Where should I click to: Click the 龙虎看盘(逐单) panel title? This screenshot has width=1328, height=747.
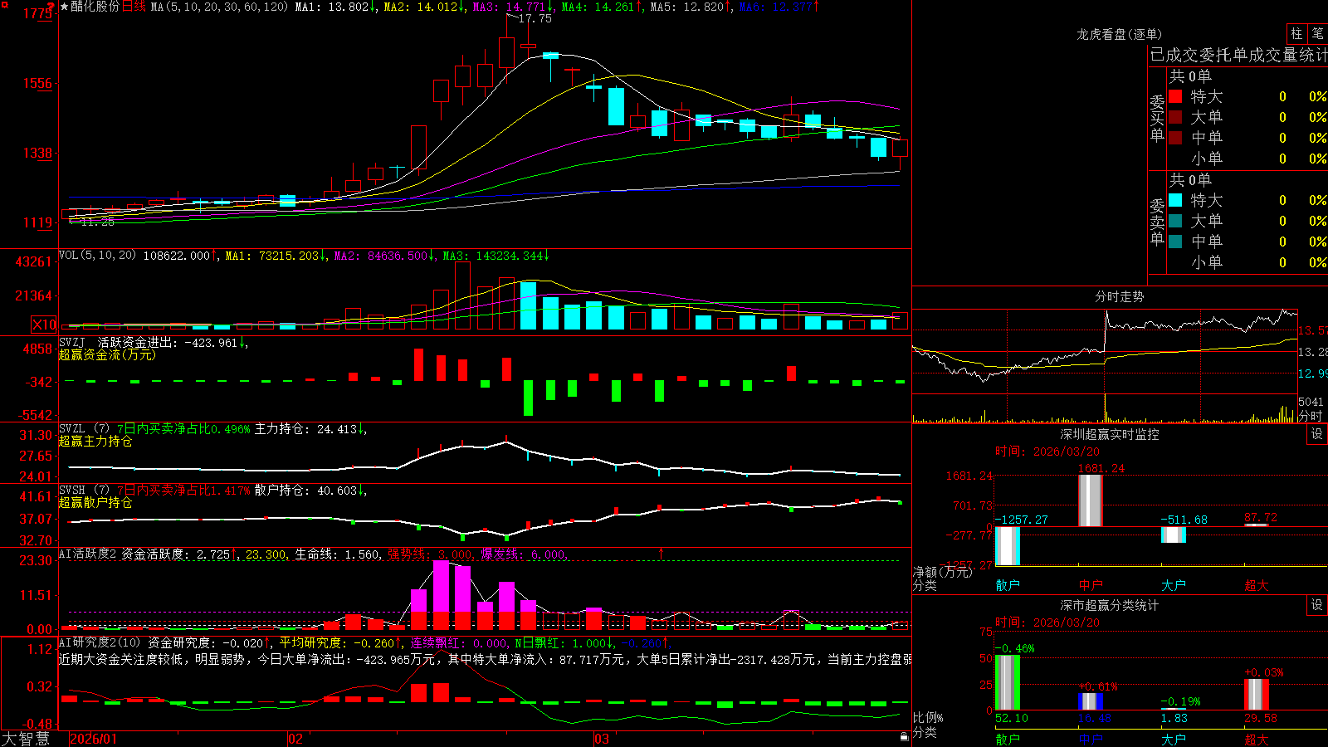pos(1119,34)
